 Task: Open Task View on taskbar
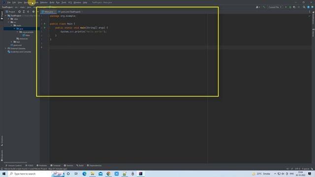tap(76, 174)
